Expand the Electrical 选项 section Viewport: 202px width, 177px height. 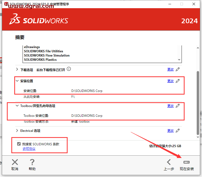coord(17,131)
